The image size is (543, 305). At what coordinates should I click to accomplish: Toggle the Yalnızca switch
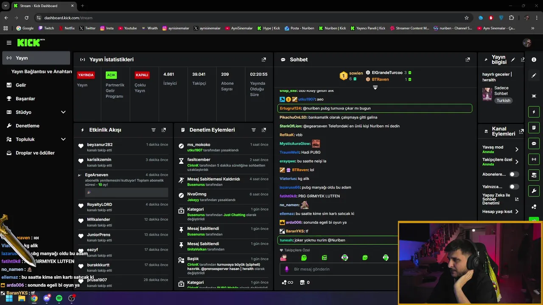(514, 187)
